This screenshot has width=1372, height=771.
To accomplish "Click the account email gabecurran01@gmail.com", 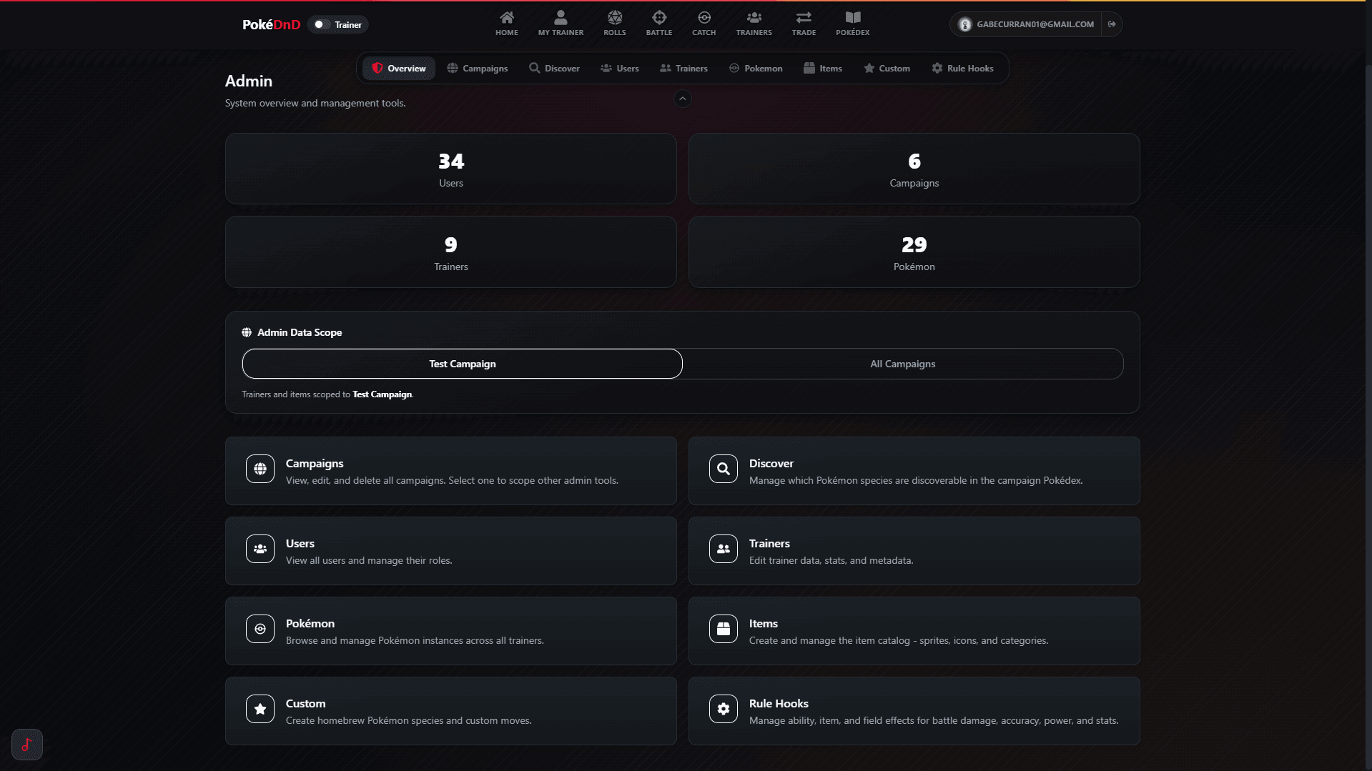I will [x=1035, y=24].
